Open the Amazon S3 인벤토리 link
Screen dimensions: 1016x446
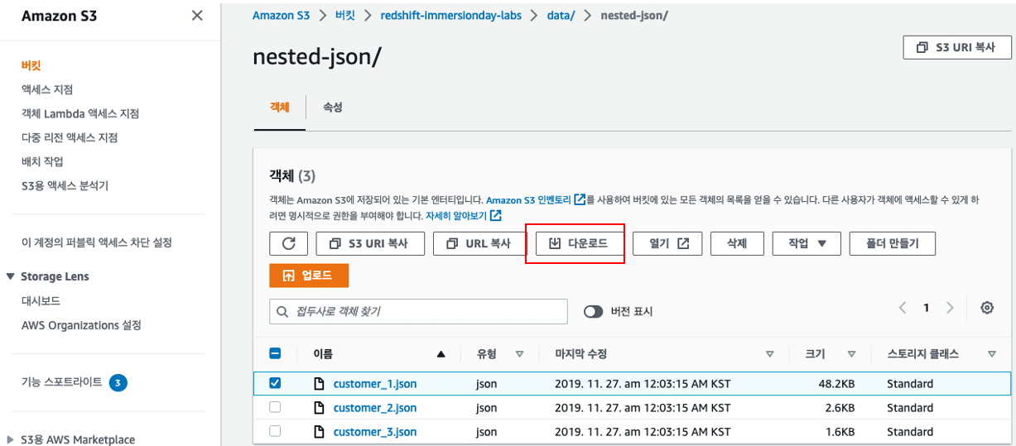point(529,199)
